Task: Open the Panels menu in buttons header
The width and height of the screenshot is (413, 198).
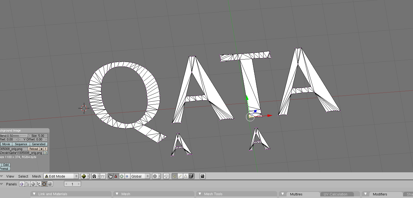Action: click(x=12, y=184)
